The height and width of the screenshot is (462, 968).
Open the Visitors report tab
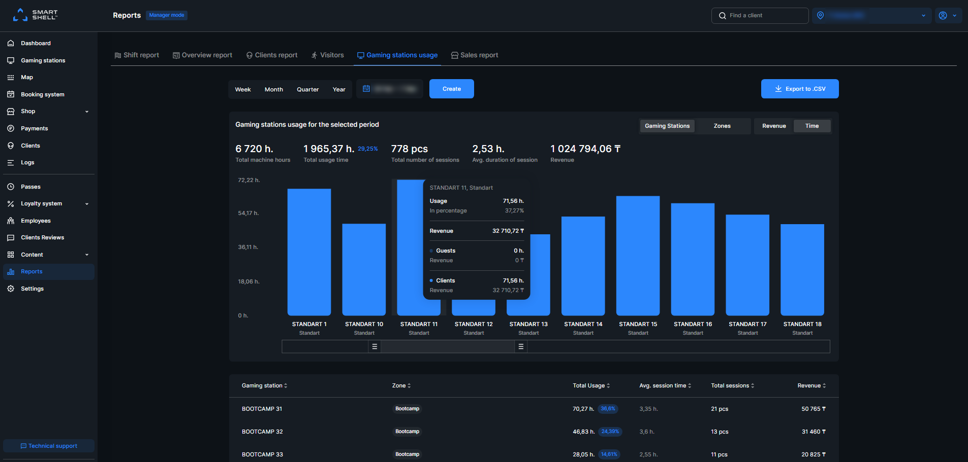327,55
